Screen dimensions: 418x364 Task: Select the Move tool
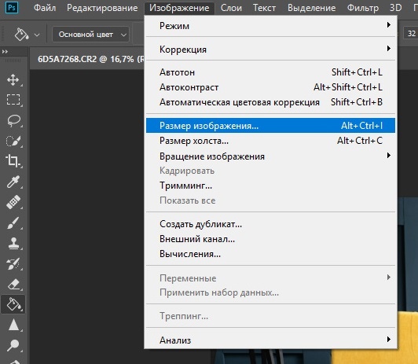13,79
